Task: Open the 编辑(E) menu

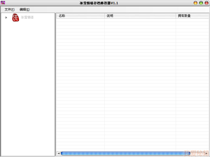Action: (x=25, y=9)
